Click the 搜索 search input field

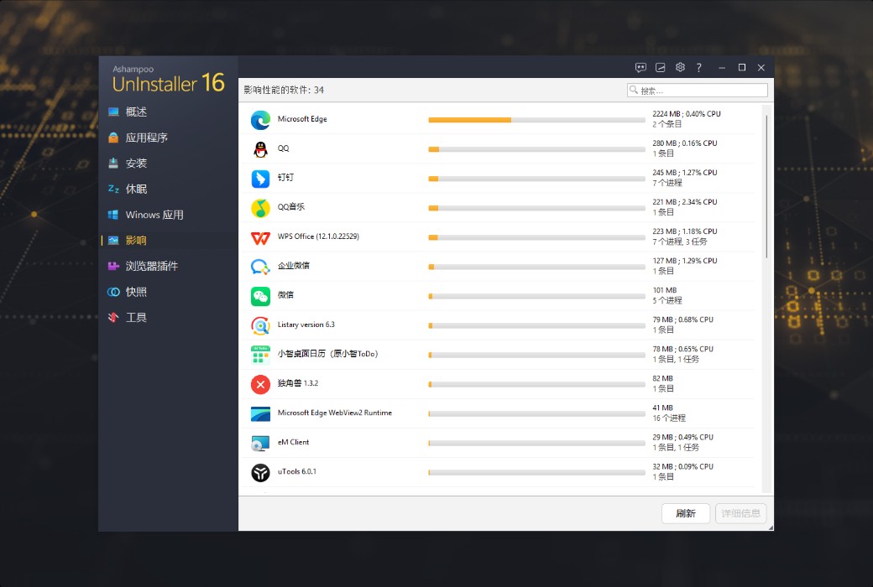tap(697, 90)
